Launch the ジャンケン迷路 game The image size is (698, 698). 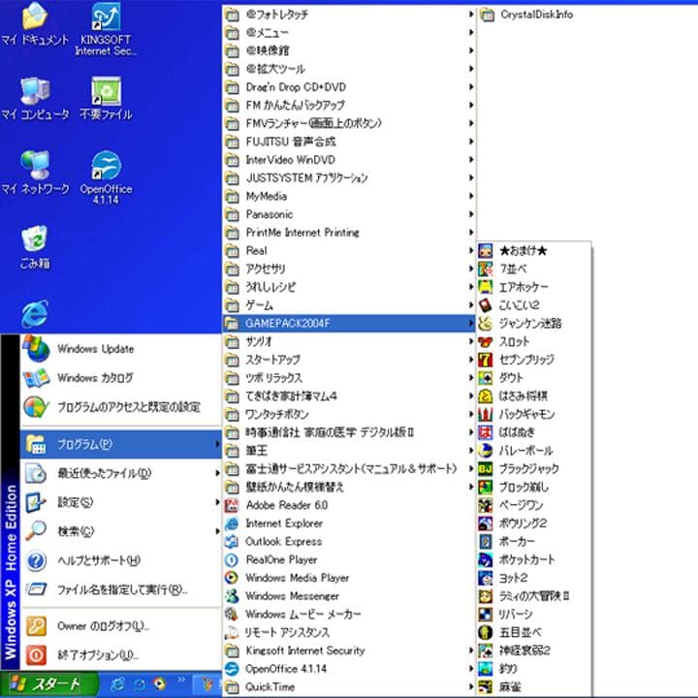[x=534, y=323]
